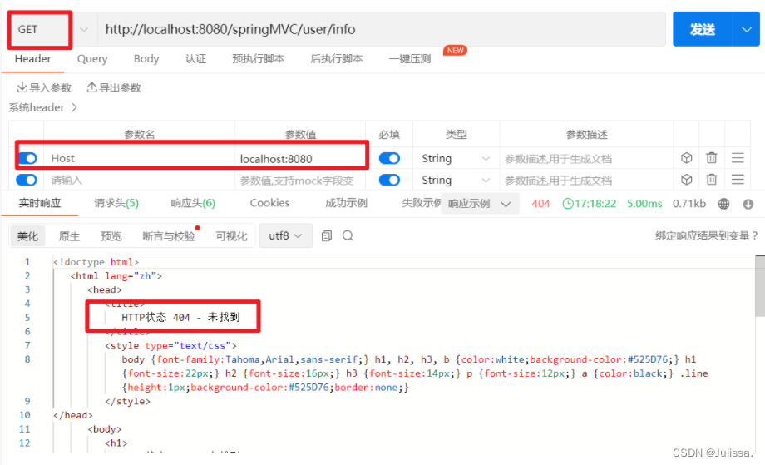Click the line 5 text HTTP状态 404
This screenshot has width=765, height=465.
180,317
